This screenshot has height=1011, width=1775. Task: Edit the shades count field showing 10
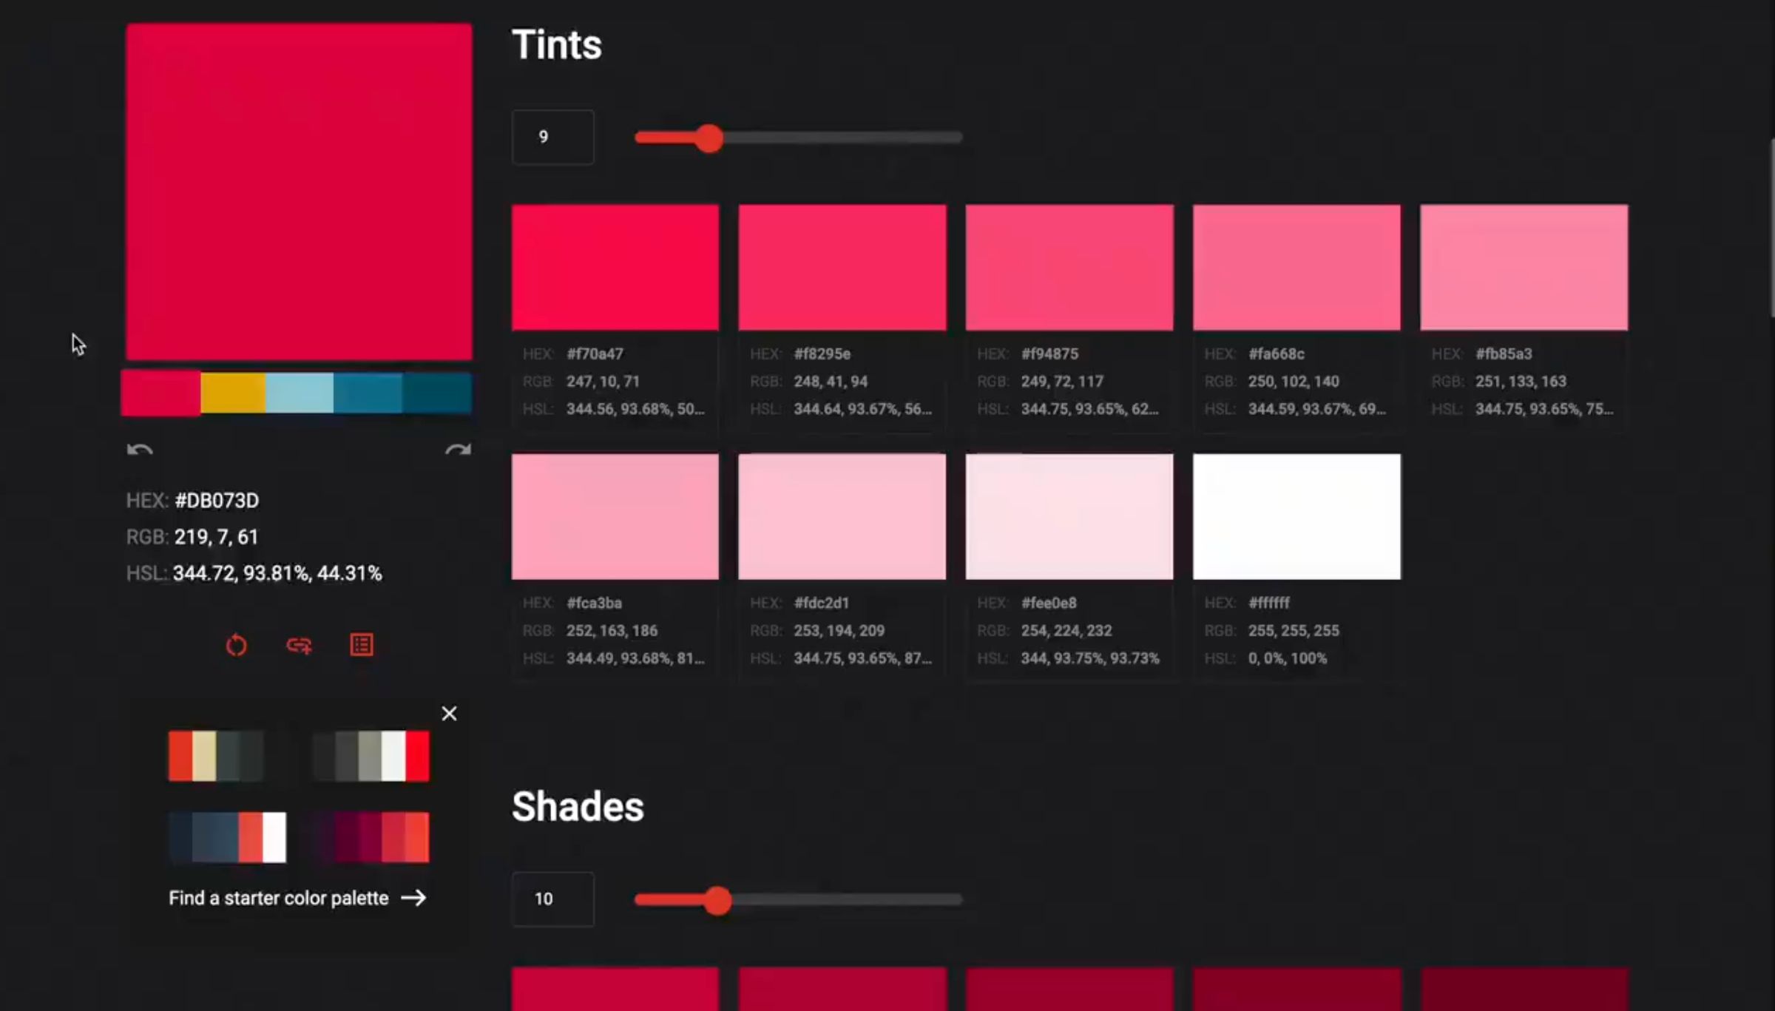coord(552,899)
